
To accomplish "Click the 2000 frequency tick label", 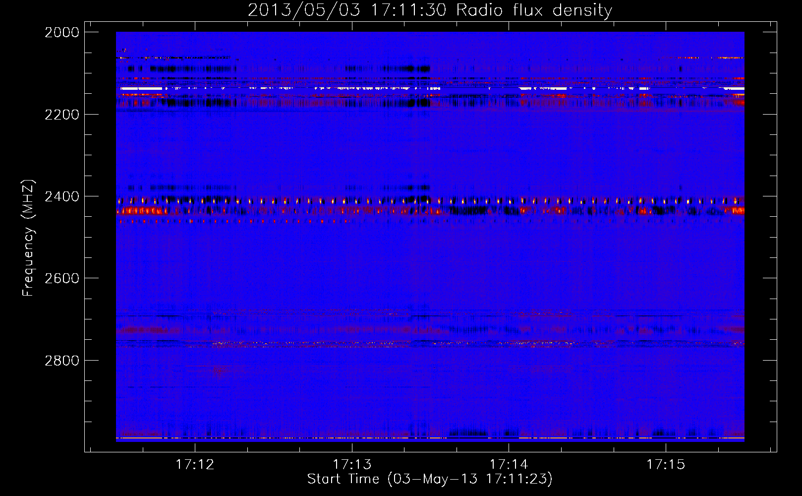I will tap(62, 33).
